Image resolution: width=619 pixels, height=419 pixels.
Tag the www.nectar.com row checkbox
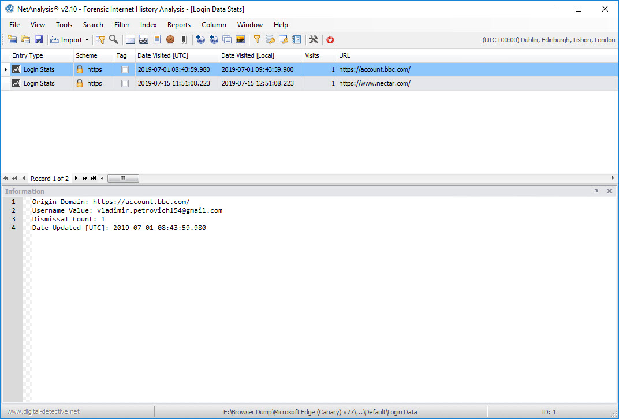[125, 83]
